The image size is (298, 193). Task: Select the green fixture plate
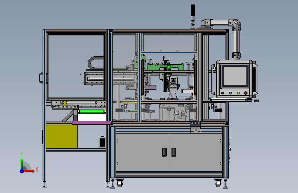tap(165, 67)
